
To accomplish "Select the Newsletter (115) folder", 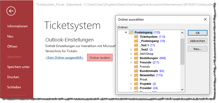I will pos(151,75).
